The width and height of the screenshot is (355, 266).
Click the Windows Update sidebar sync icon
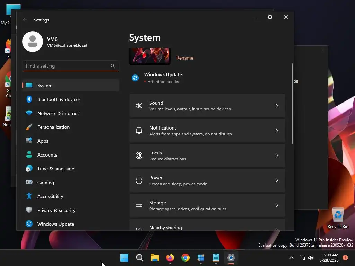click(29, 224)
